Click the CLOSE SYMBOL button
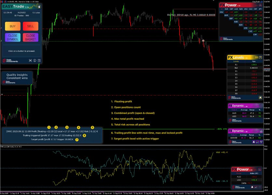 (13, 37)
